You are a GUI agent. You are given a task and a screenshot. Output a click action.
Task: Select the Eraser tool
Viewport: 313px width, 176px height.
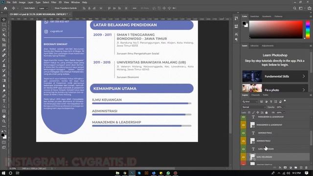tap(4, 76)
